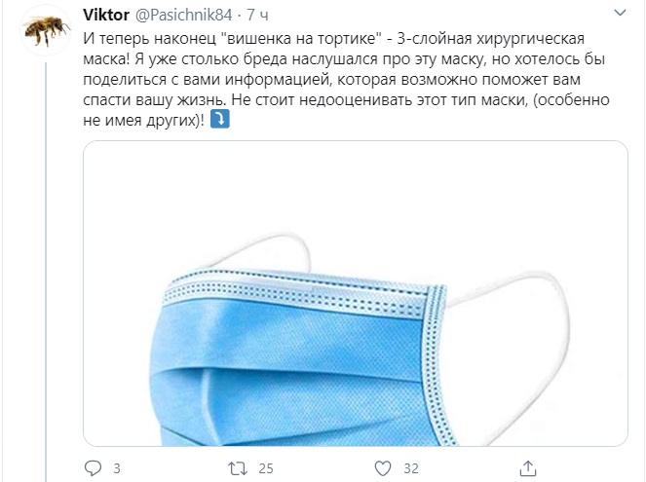Screen dimensions: 646x482
Task: Click the blue curved arrow emoji
Action: coord(220,120)
